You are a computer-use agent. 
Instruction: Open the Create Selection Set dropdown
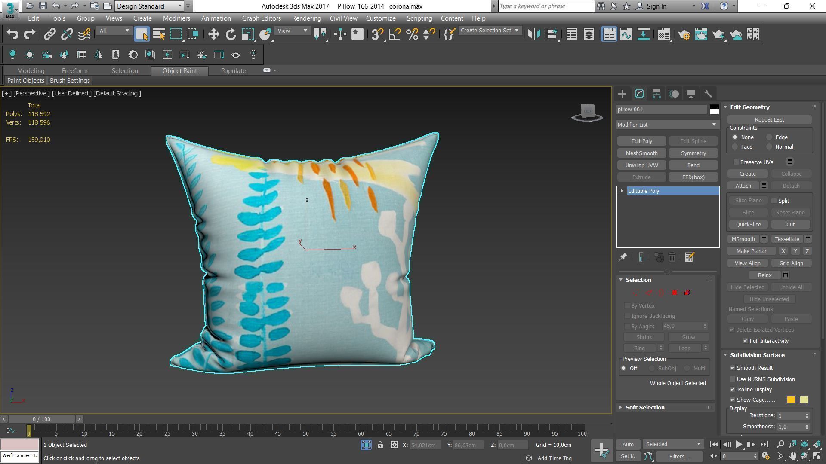tap(490, 31)
